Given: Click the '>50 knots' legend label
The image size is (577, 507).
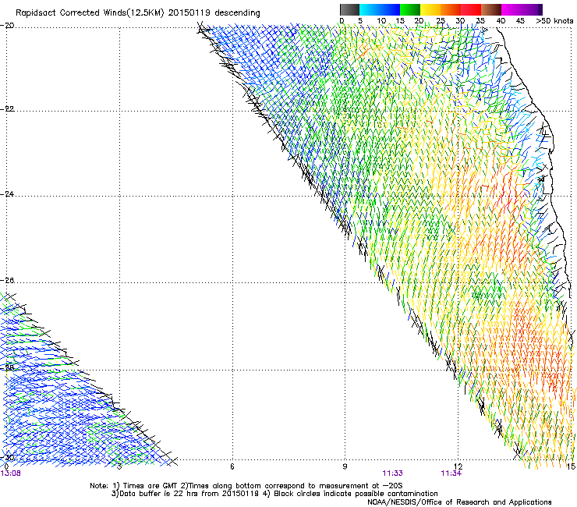Looking at the screenshot, I should click(554, 21).
